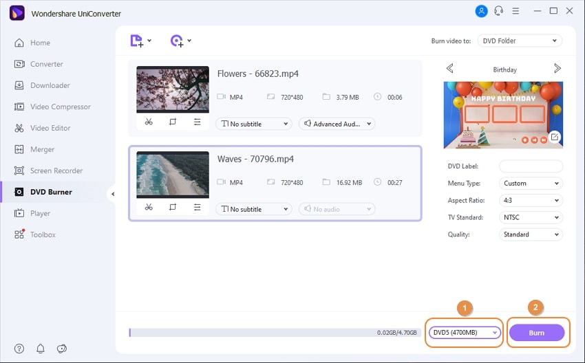585x363 pixels.
Task: Open the Advanced Audio dropdown for Flowers
Action: click(337, 124)
